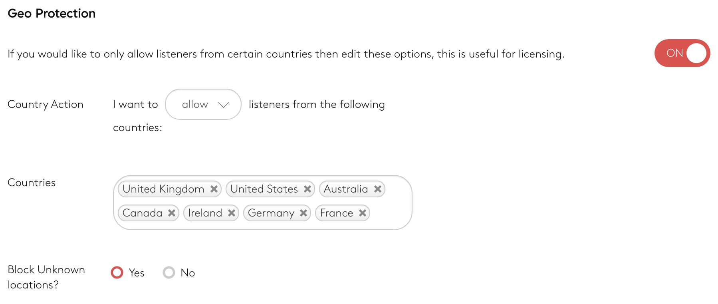Click the Australia tag label
The image size is (718, 304).
(346, 189)
